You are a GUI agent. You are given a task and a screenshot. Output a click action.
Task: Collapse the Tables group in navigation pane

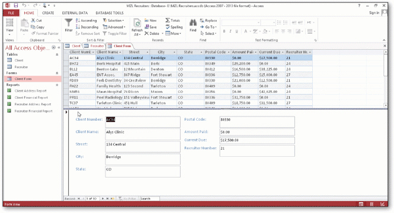(57, 54)
